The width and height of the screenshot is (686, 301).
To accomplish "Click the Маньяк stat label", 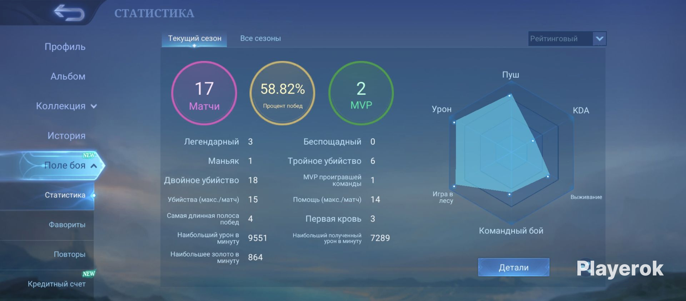I will tap(224, 161).
